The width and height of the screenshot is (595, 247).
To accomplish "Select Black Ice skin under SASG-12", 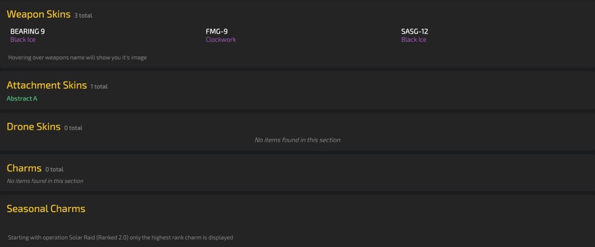I will tap(414, 40).
